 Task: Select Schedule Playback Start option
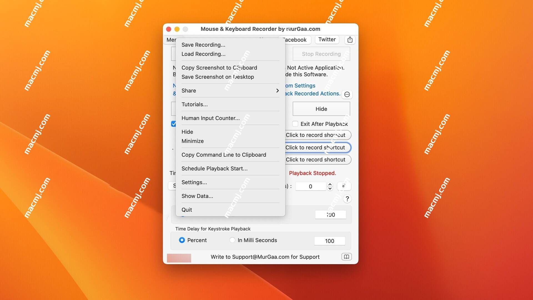[215, 168]
